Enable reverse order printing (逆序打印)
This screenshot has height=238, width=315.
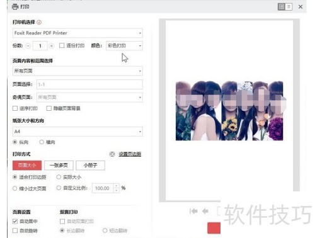click(15, 108)
